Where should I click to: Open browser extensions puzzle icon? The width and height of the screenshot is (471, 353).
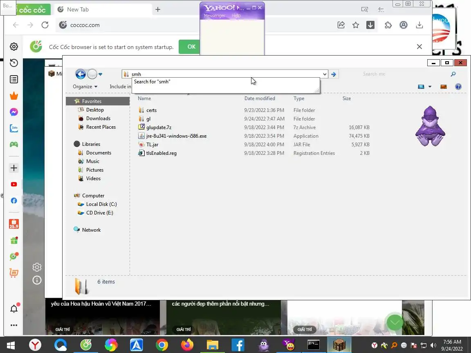388,25
